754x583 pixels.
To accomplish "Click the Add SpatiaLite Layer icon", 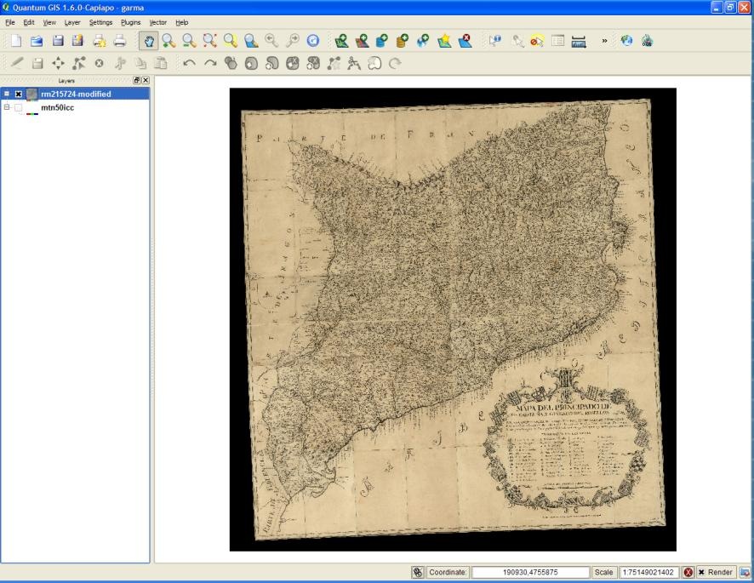I will (403, 41).
